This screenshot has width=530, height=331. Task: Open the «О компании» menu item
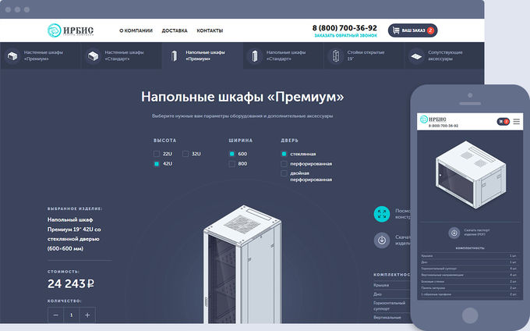[136, 30]
